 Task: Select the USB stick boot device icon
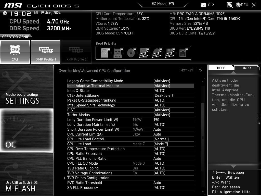pos(118,53)
